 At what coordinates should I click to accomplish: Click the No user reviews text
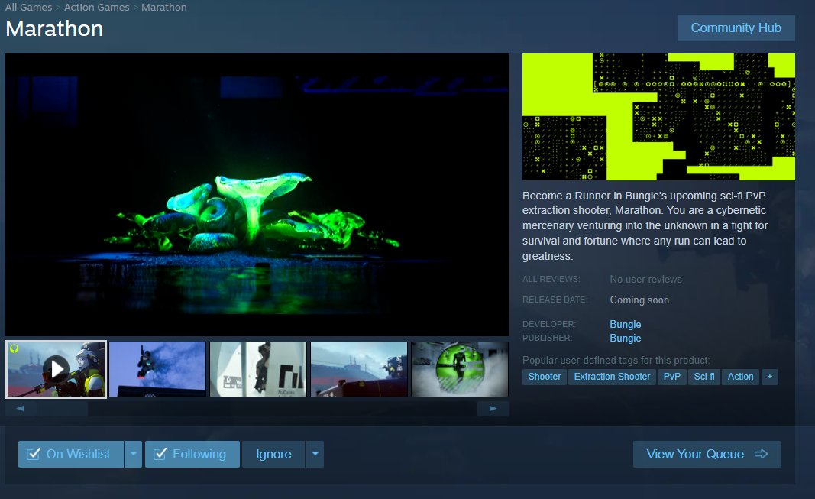click(x=645, y=280)
